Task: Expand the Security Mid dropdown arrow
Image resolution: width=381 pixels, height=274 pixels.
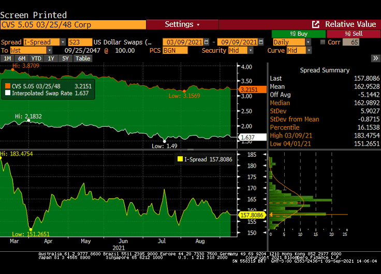Action: (x=251, y=51)
